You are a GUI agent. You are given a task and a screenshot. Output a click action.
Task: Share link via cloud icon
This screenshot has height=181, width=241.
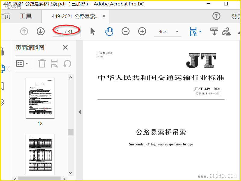click(226, 31)
